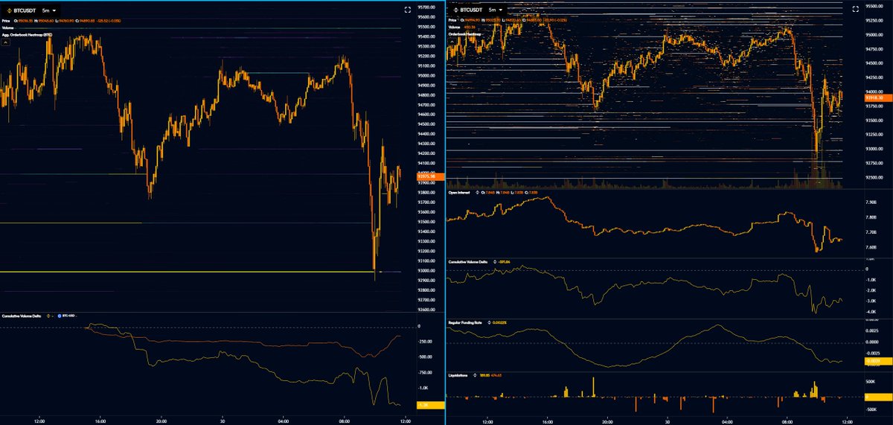Click the 08:00 label on right time axis
Viewport: 893px width, 425px height.
[788, 421]
